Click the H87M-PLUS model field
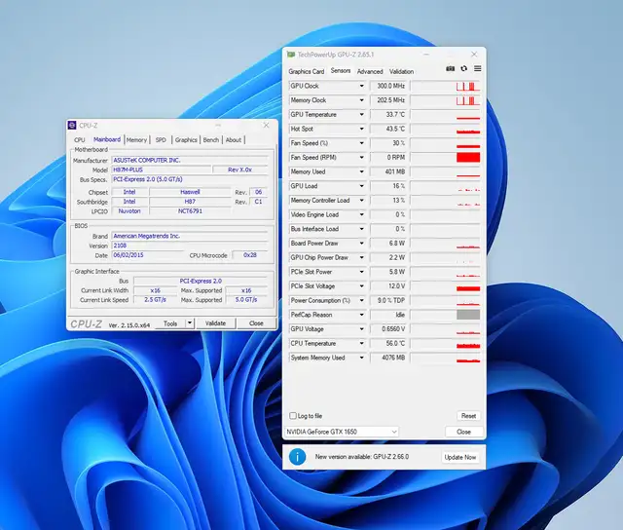The height and width of the screenshot is (530, 623). tap(161, 170)
